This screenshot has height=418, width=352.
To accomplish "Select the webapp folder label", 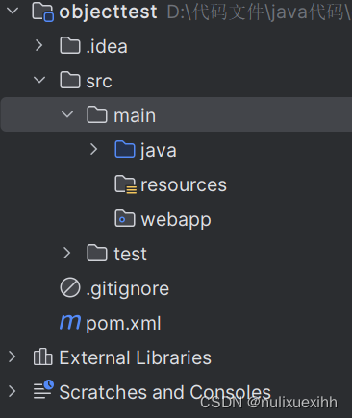I will pos(176,220).
